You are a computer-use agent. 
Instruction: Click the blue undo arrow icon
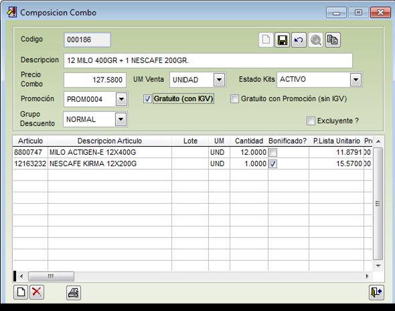[299, 40]
